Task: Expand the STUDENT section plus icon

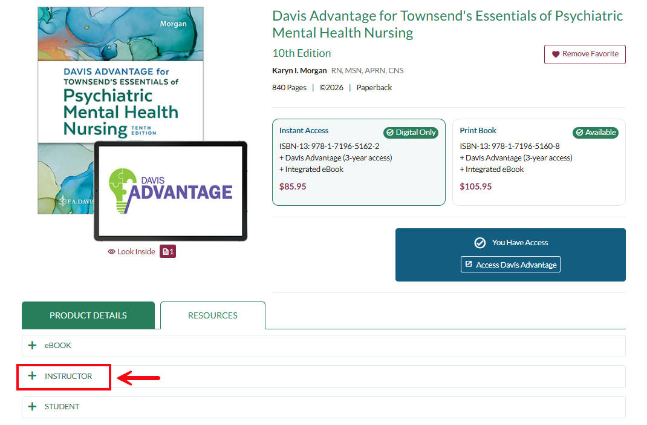Action: [x=32, y=406]
